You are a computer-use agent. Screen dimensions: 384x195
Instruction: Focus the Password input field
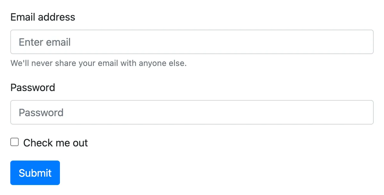(192, 112)
